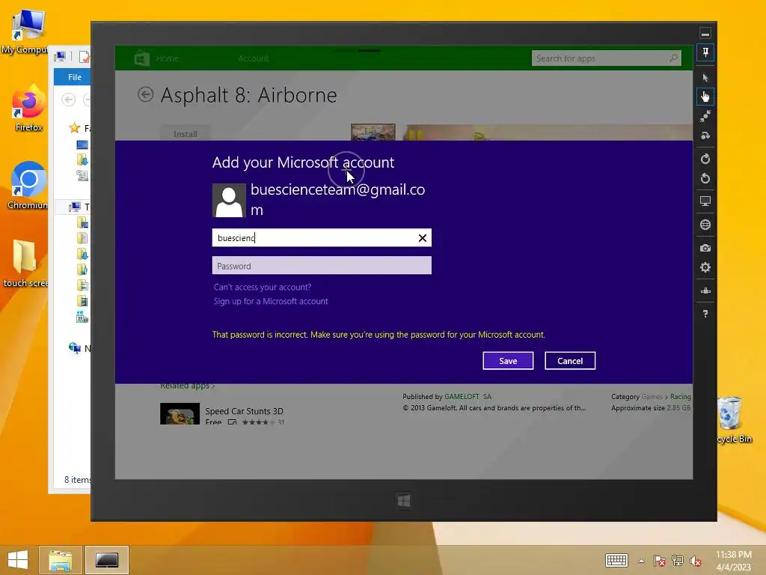Select Network node in Explorer tree

click(75, 348)
